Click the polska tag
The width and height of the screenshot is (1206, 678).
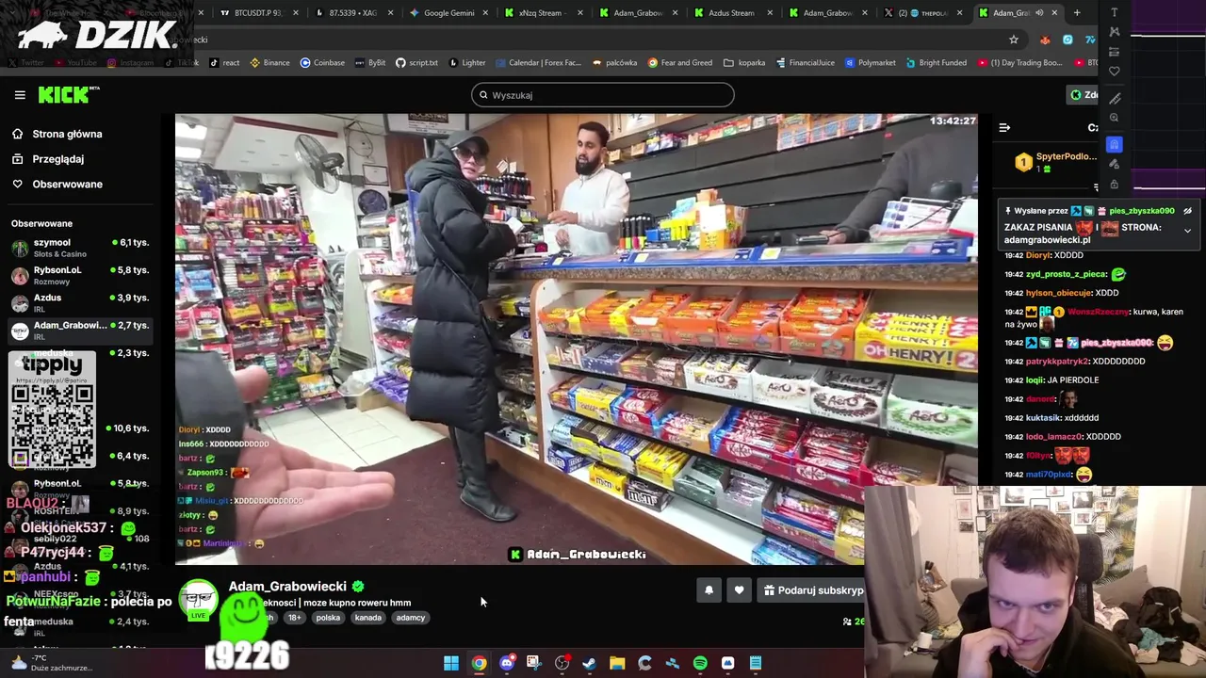coord(328,618)
